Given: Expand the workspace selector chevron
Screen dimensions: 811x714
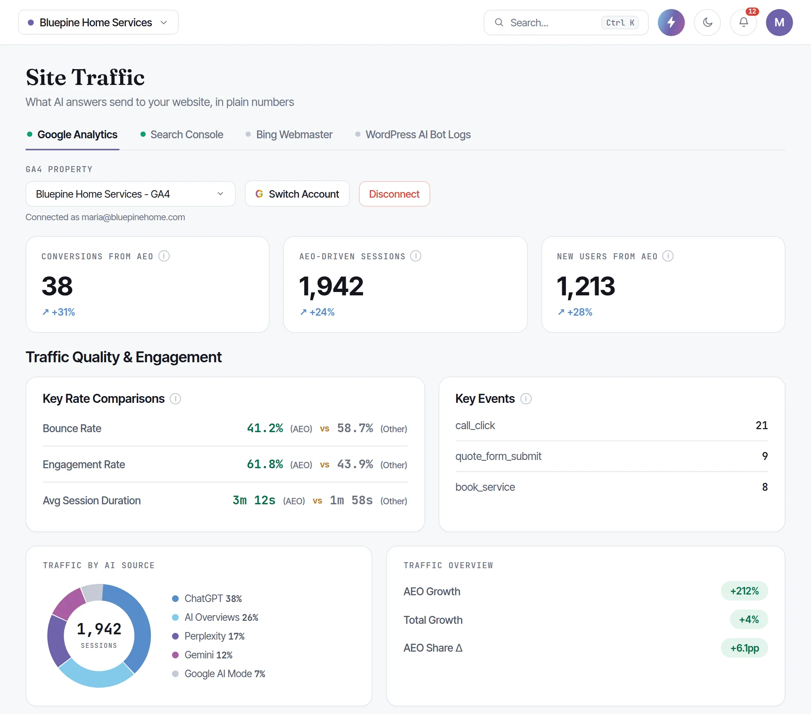Looking at the screenshot, I should click(x=164, y=23).
